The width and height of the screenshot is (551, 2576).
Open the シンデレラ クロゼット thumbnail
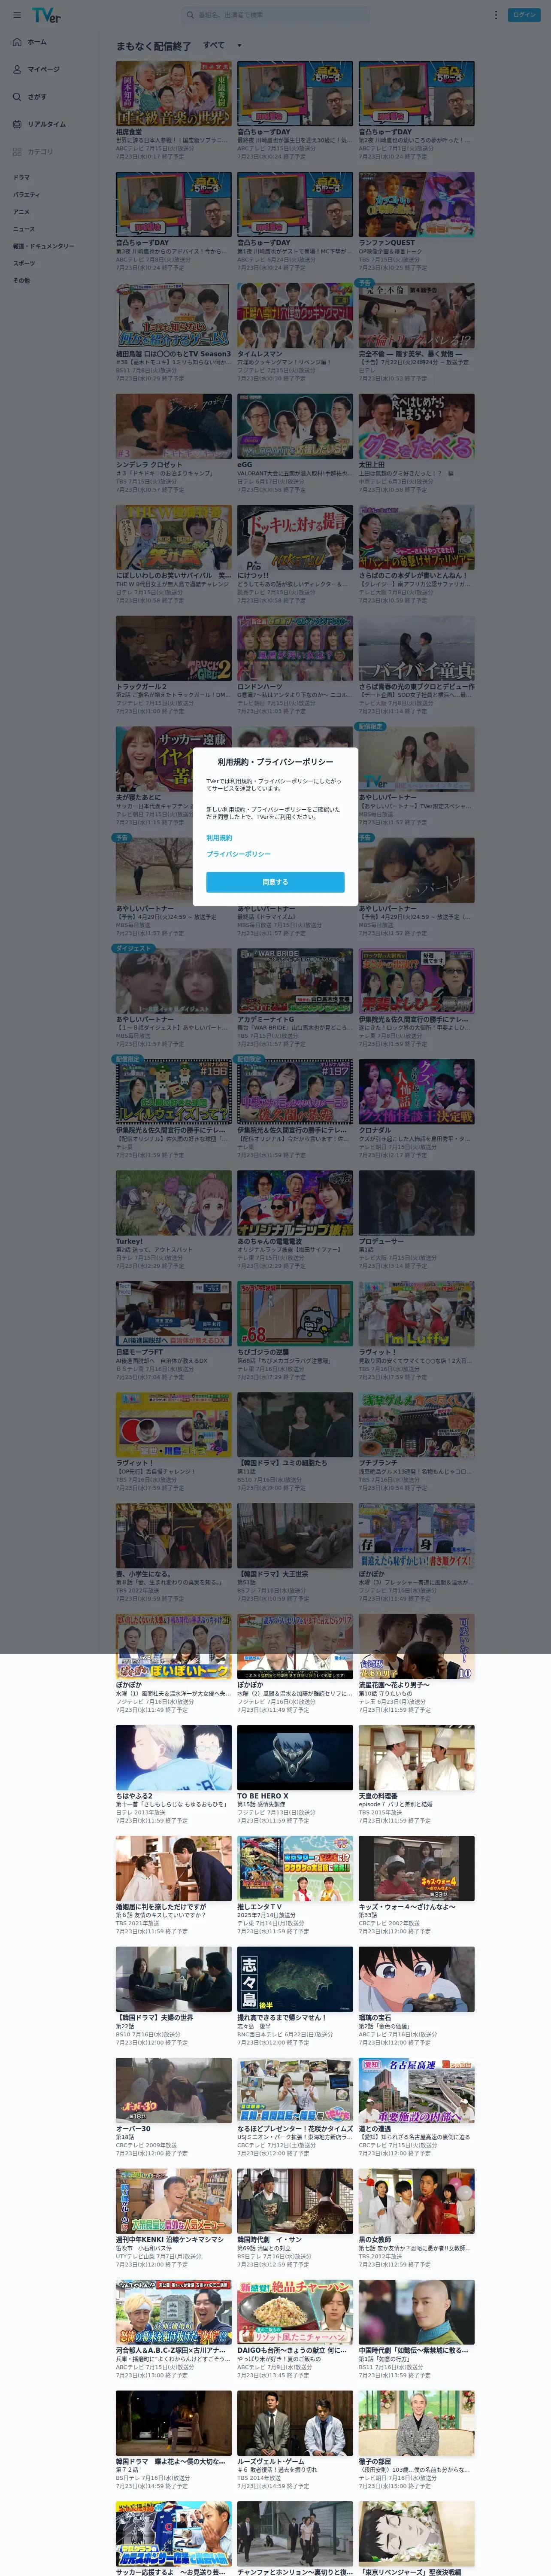pyautogui.click(x=173, y=426)
